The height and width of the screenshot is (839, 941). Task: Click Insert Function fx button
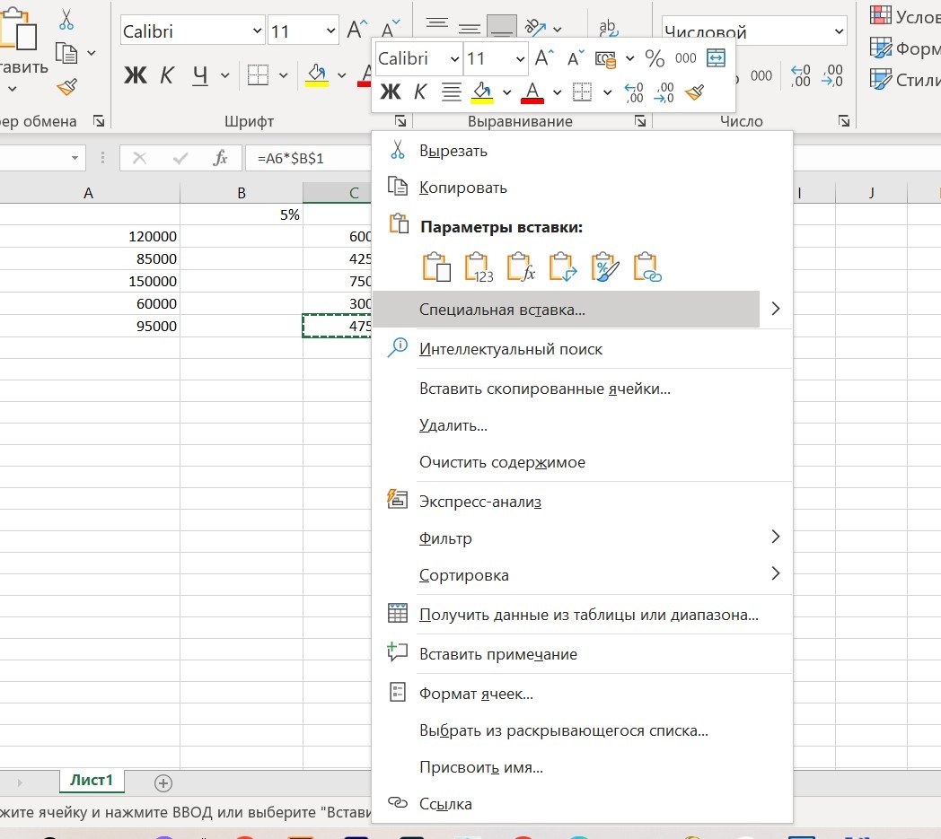[220, 158]
